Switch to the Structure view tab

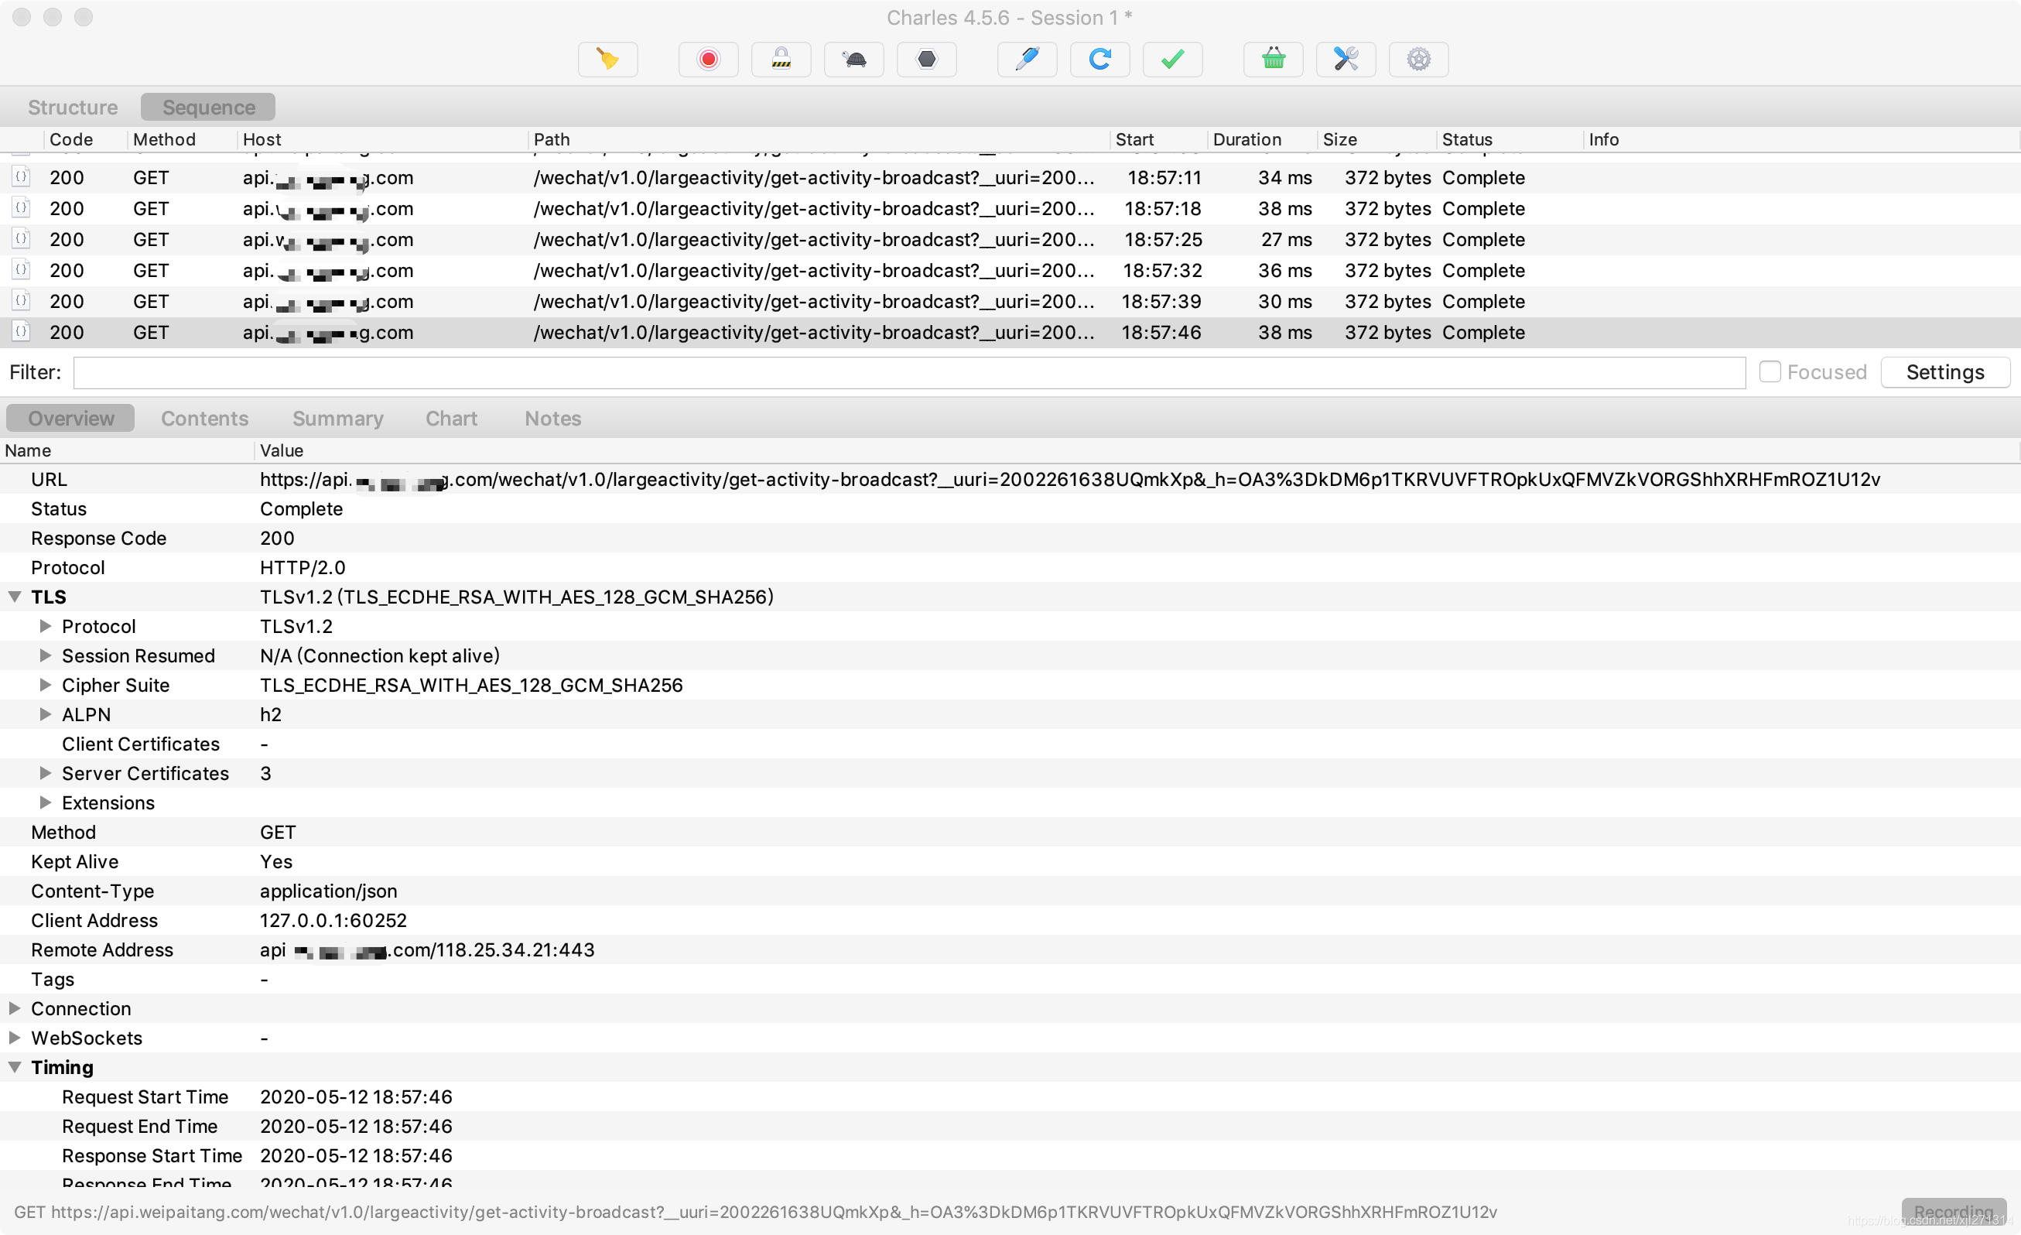72,108
